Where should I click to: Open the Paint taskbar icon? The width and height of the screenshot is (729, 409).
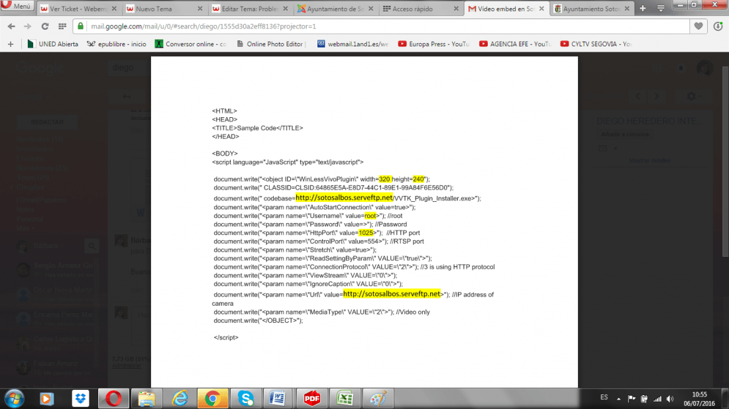378,399
